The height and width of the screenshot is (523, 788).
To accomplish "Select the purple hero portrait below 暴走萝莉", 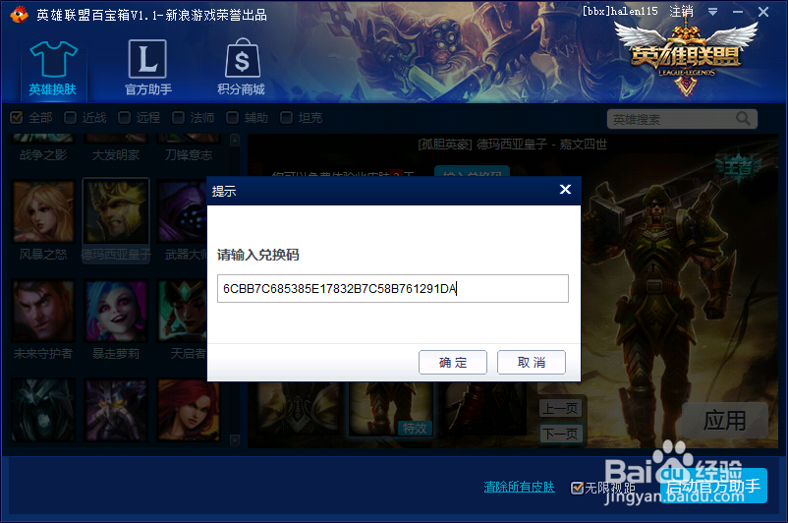I will pyautogui.click(x=116, y=410).
